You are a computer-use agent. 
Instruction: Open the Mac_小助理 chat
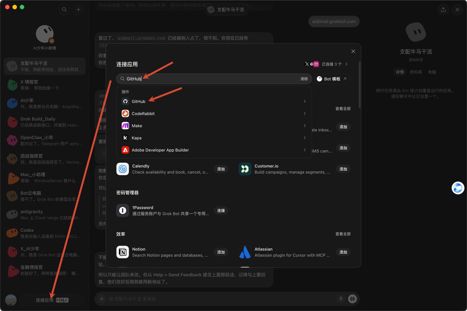tap(44, 177)
